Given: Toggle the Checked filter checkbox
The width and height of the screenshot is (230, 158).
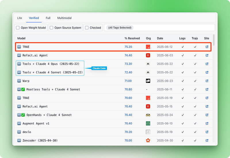Looking at the screenshot, I should 87,28.
